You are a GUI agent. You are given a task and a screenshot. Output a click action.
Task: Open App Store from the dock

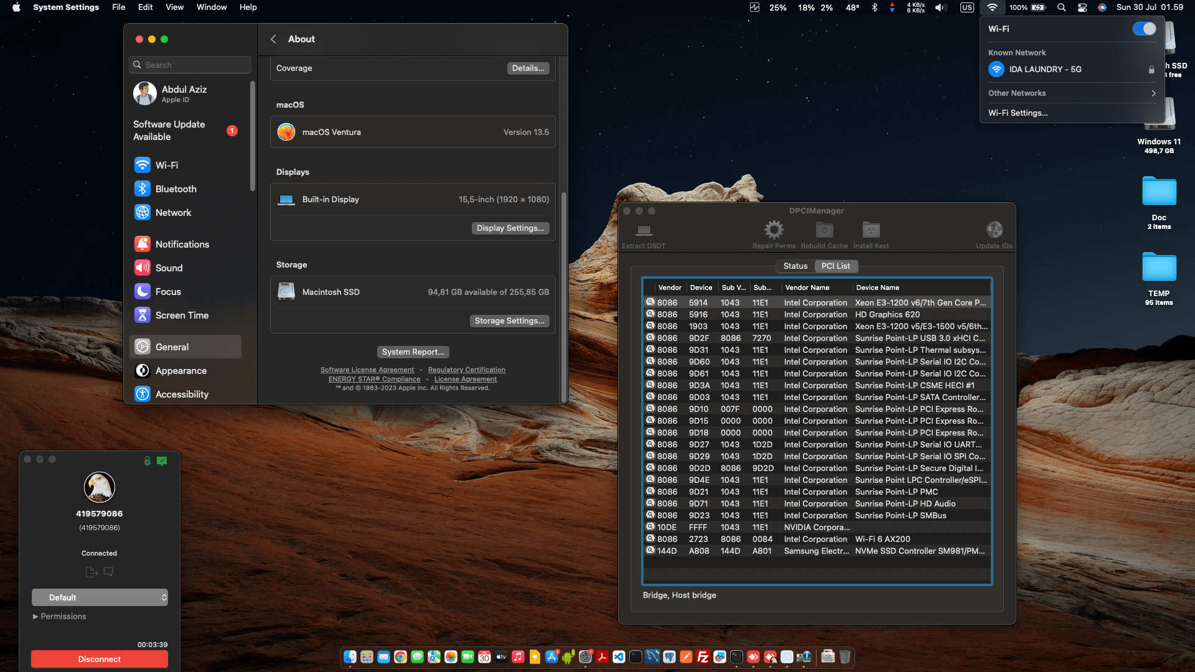[x=551, y=656]
